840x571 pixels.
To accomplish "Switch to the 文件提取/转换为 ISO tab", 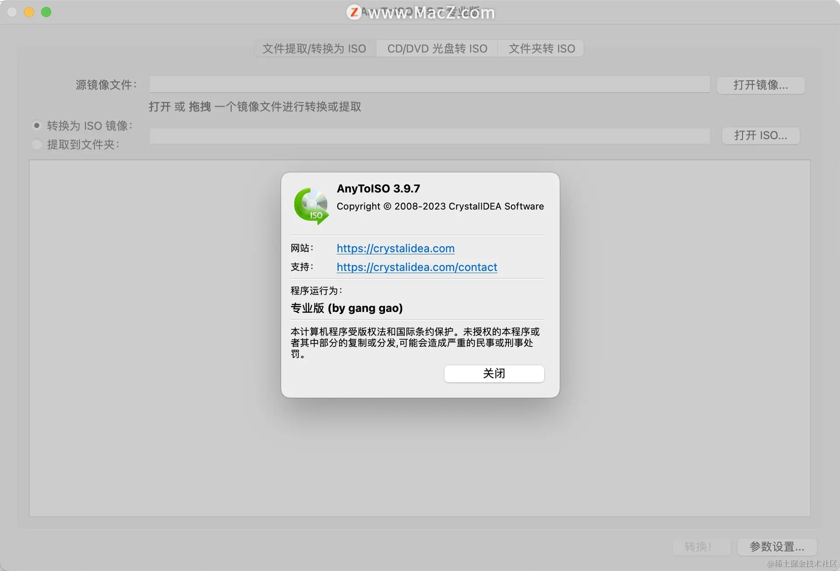I will click(314, 48).
